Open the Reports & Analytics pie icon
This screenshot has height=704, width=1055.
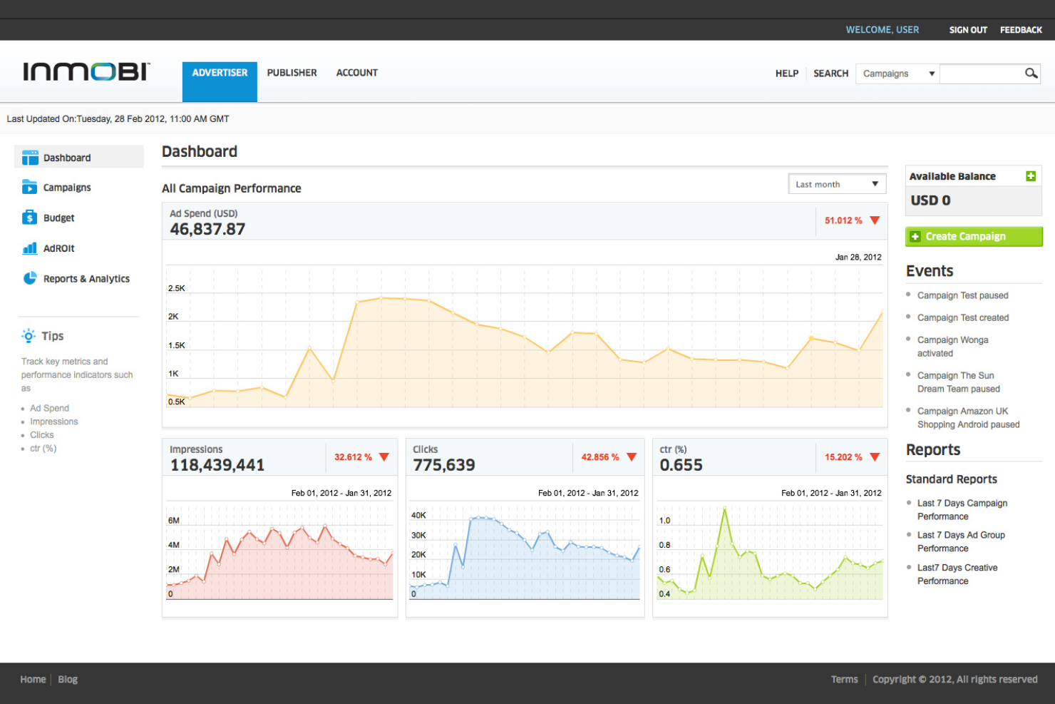coord(30,278)
